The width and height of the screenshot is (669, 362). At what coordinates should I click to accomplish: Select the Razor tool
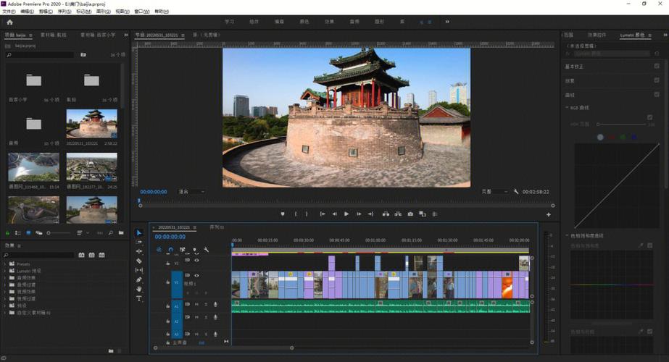pyautogui.click(x=139, y=261)
